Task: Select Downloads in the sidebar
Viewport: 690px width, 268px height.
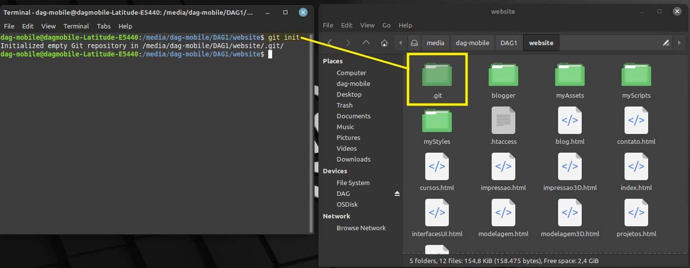Action: pos(353,159)
